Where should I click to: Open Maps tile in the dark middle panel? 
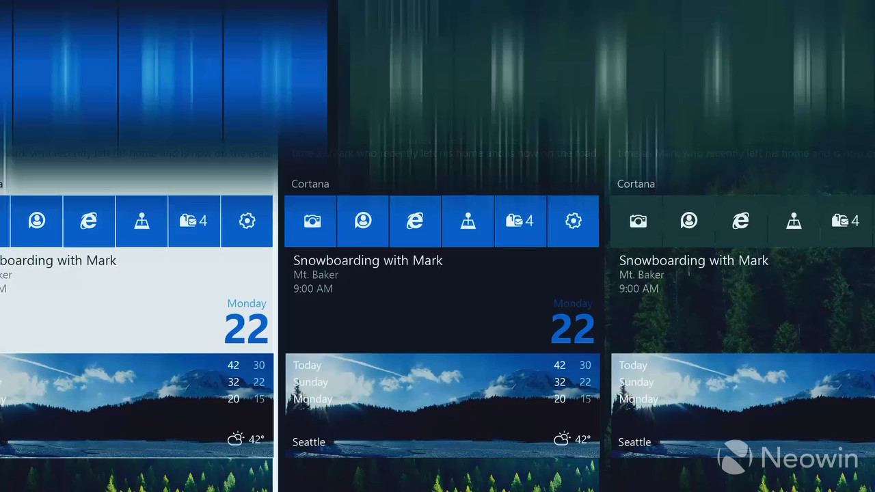(x=468, y=221)
